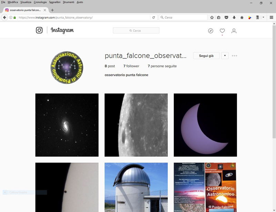The height and width of the screenshot is (212, 276).
Task: Expand the extension dropdown arrow in toolbar
Action: pos(263,18)
